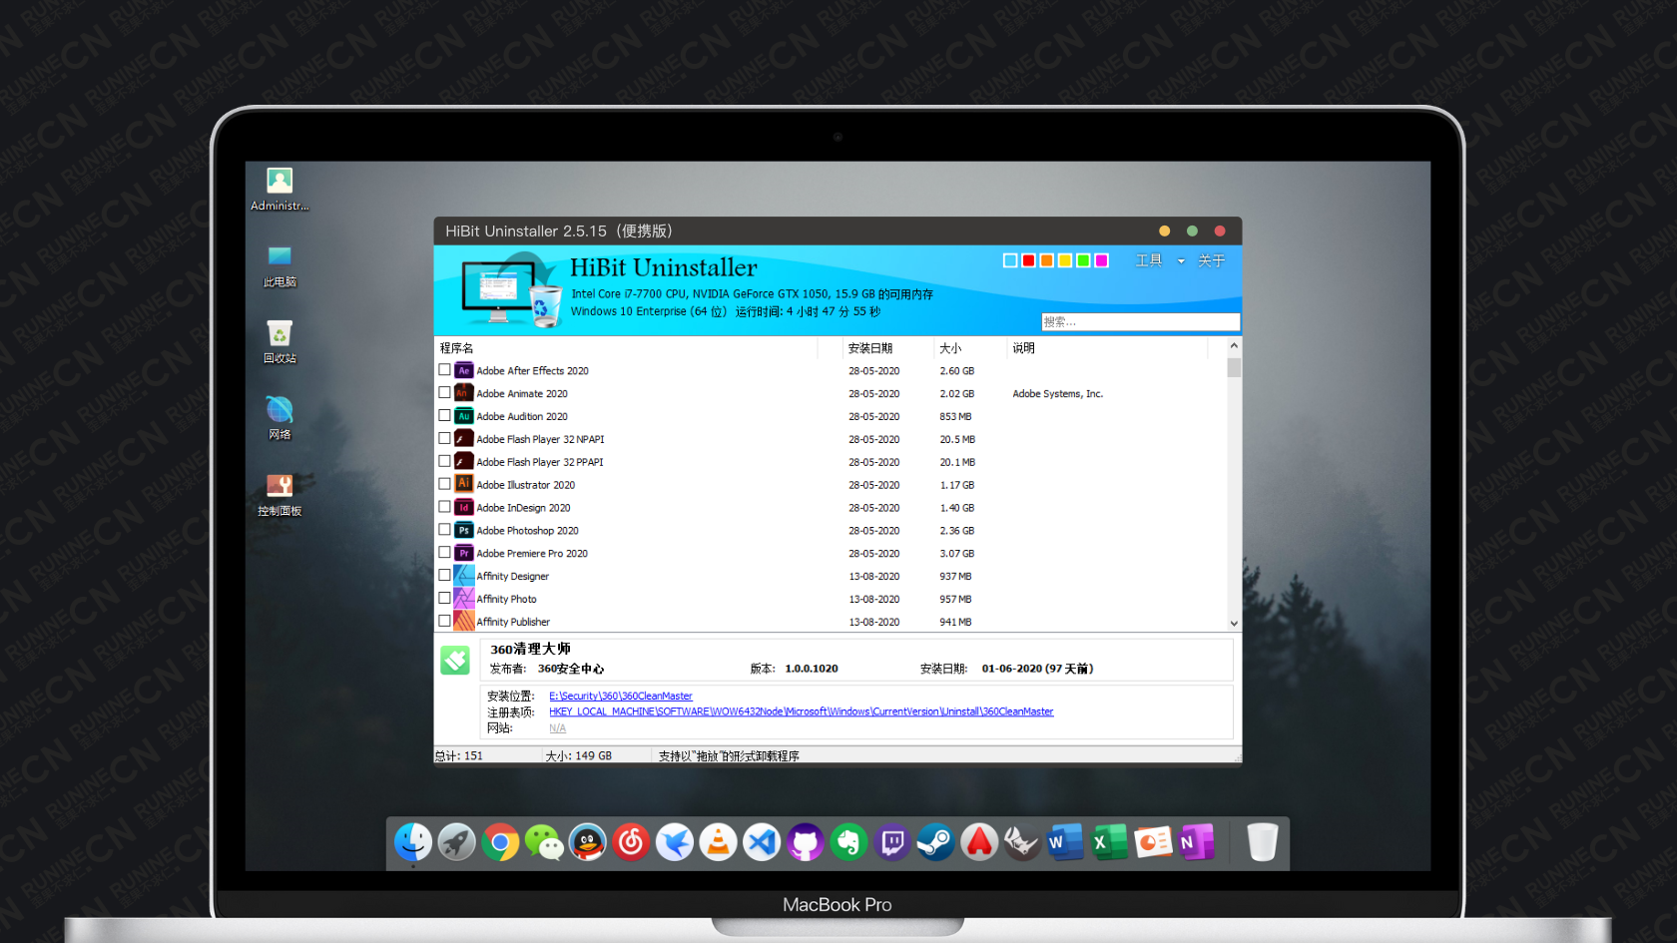Viewport: 1677px width, 943px height.
Task: Click the 大小: 149 GB status bar entry
Action: point(579,755)
